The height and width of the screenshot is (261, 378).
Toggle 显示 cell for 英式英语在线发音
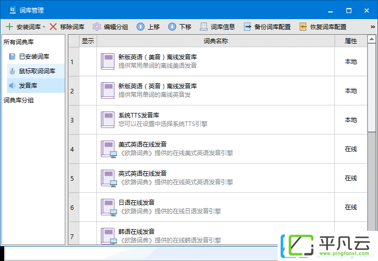click(x=88, y=178)
